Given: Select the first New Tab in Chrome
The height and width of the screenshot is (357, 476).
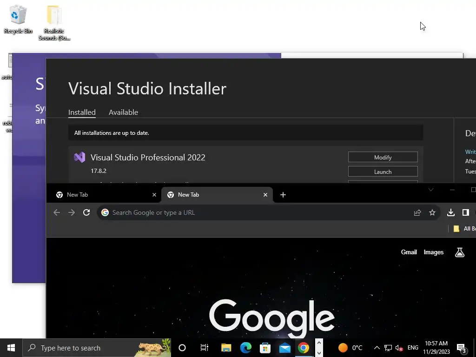Looking at the screenshot, I should pos(106,195).
